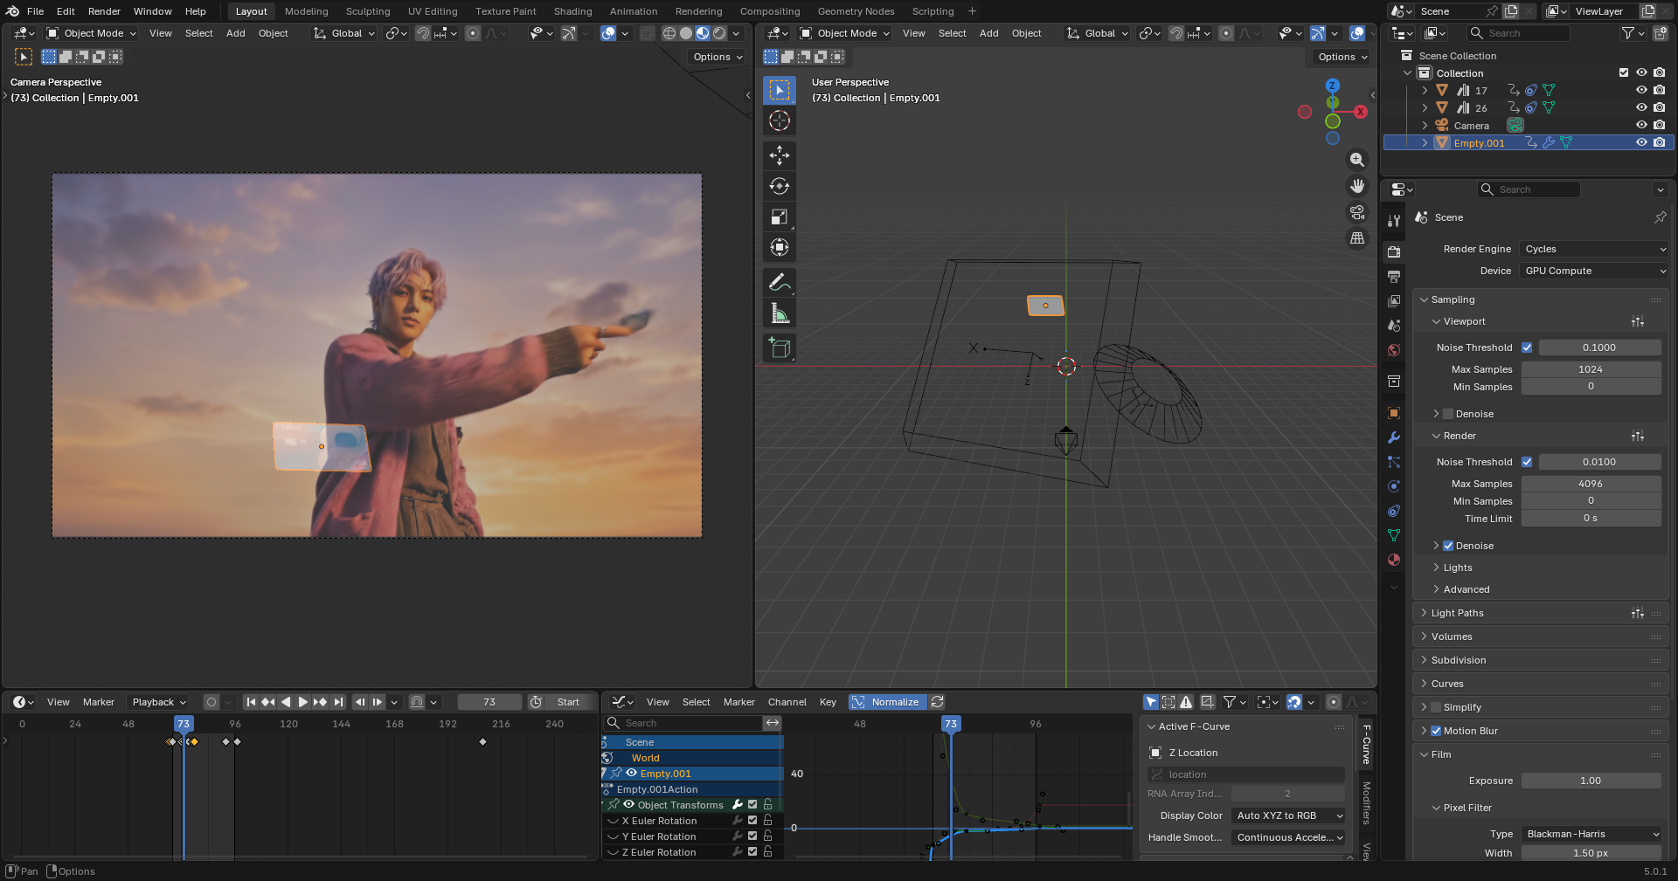The image size is (1678, 881).
Task: Select the Move tool
Action: [x=779, y=155]
